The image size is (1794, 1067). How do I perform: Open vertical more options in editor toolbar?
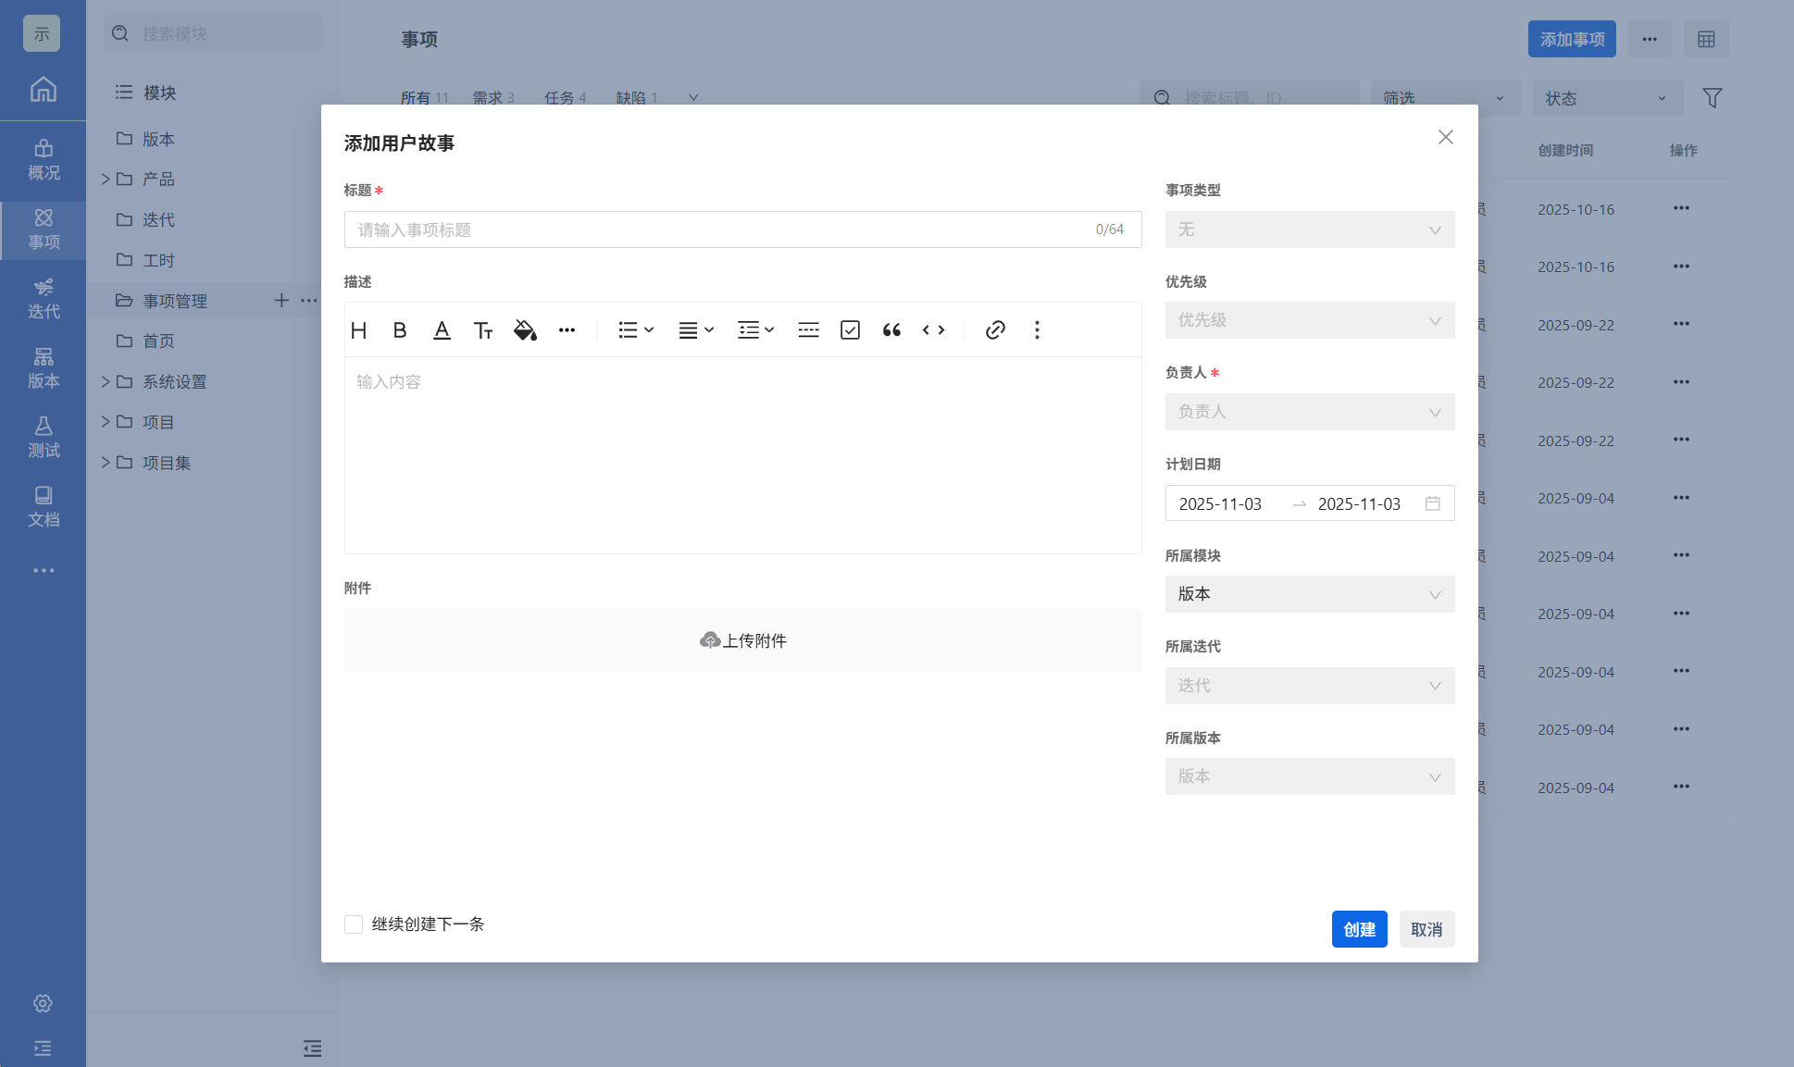click(x=1037, y=330)
